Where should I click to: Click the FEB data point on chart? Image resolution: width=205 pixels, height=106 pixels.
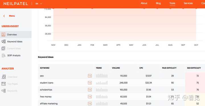click(92, 8)
